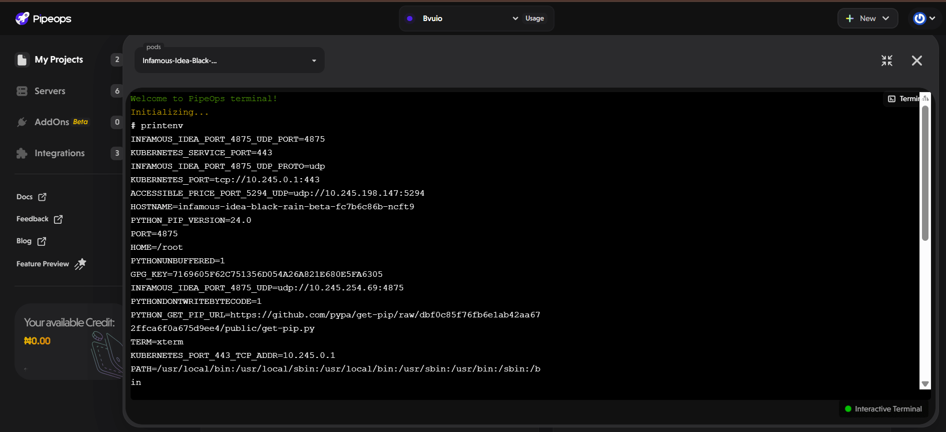
Task: Click the KUBERNETES_PORT=tcp://10.245.0.1:443 line
Action: (x=225, y=180)
